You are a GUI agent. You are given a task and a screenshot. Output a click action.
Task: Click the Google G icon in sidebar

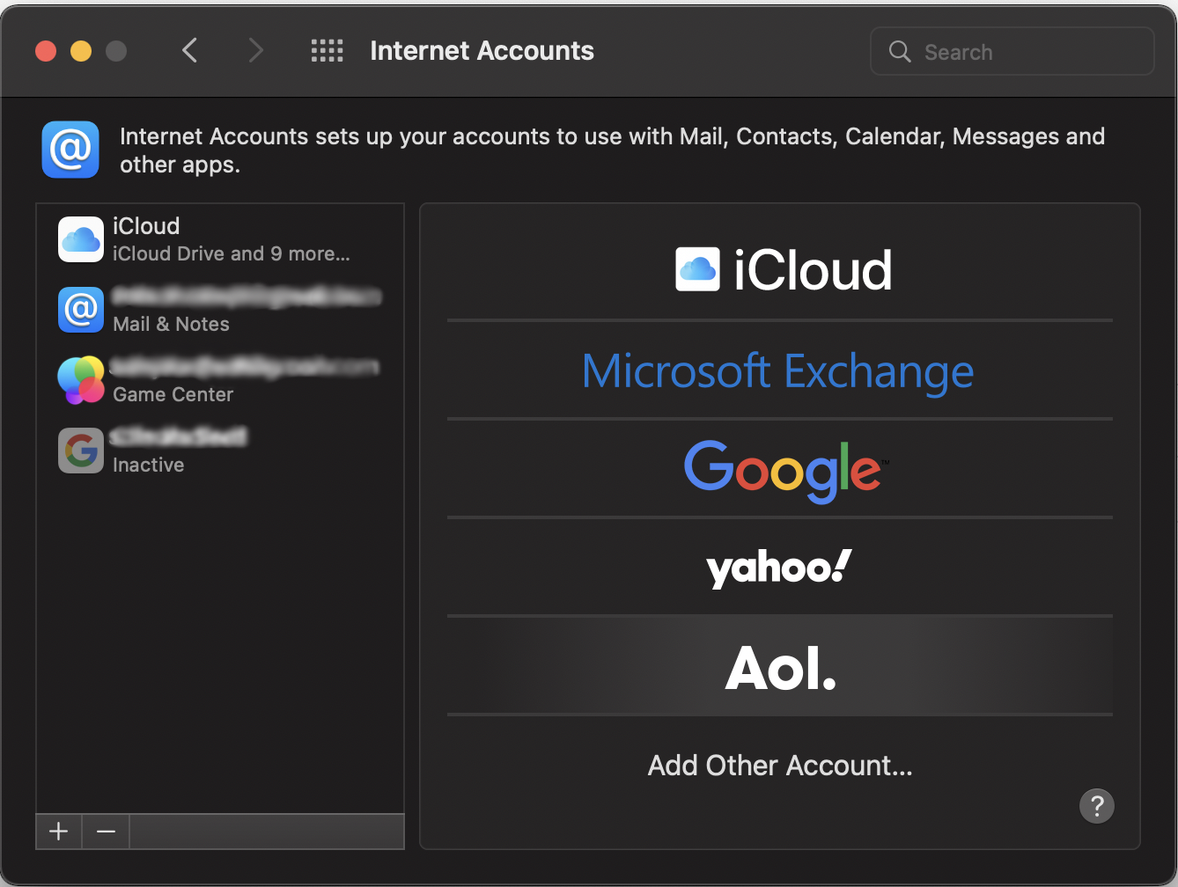coord(81,451)
